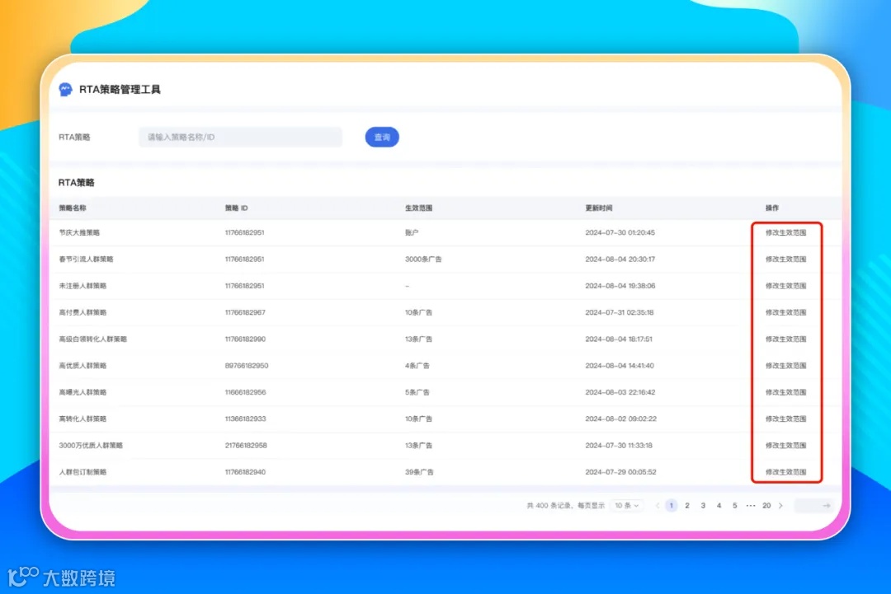Click the 操作 column header
Screen dimensions: 891x594
[771, 208]
